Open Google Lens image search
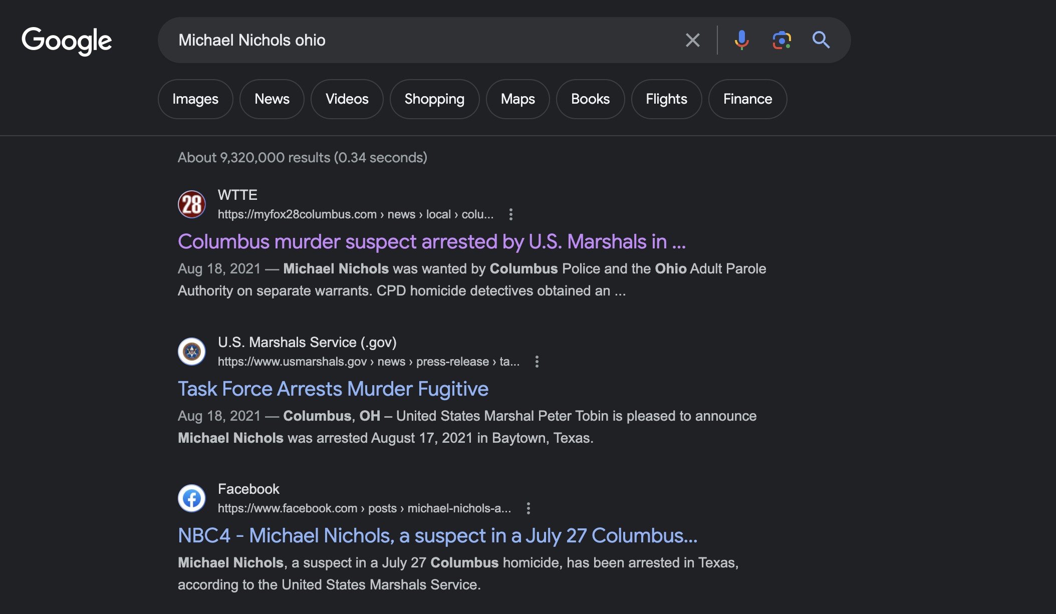The image size is (1056, 614). [x=781, y=40]
